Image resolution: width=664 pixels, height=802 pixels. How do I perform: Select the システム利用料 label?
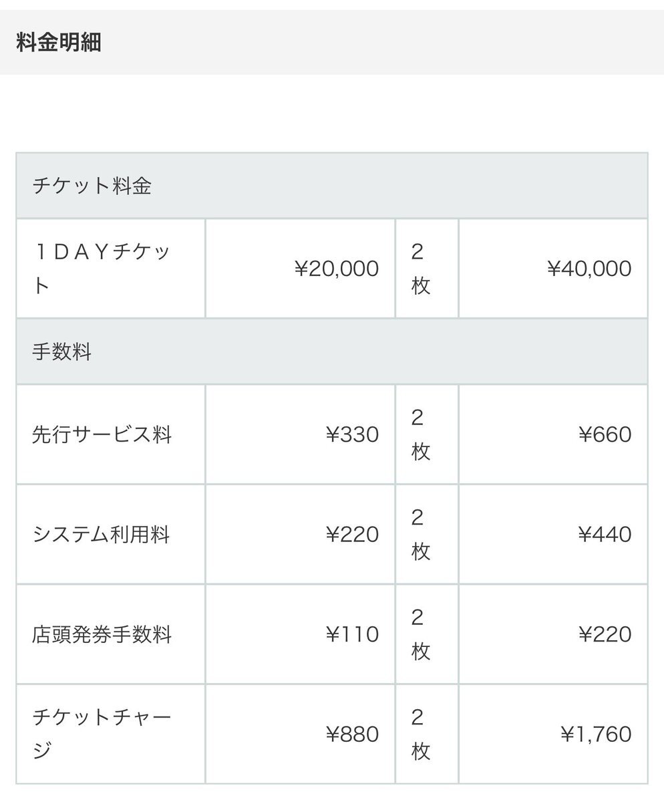pos(101,535)
